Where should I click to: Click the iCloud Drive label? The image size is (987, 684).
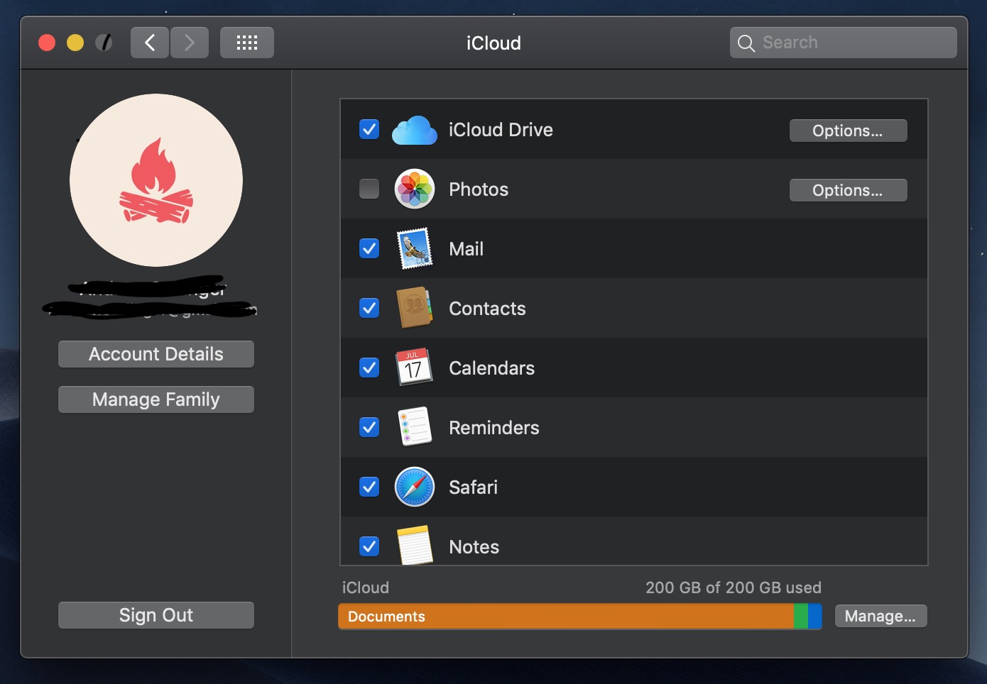pyautogui.click(x=501, y=130)
